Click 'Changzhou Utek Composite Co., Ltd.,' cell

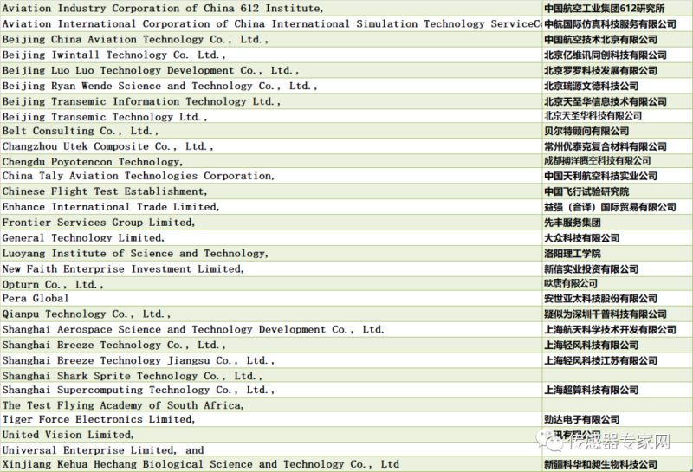[x=271, y=146]
